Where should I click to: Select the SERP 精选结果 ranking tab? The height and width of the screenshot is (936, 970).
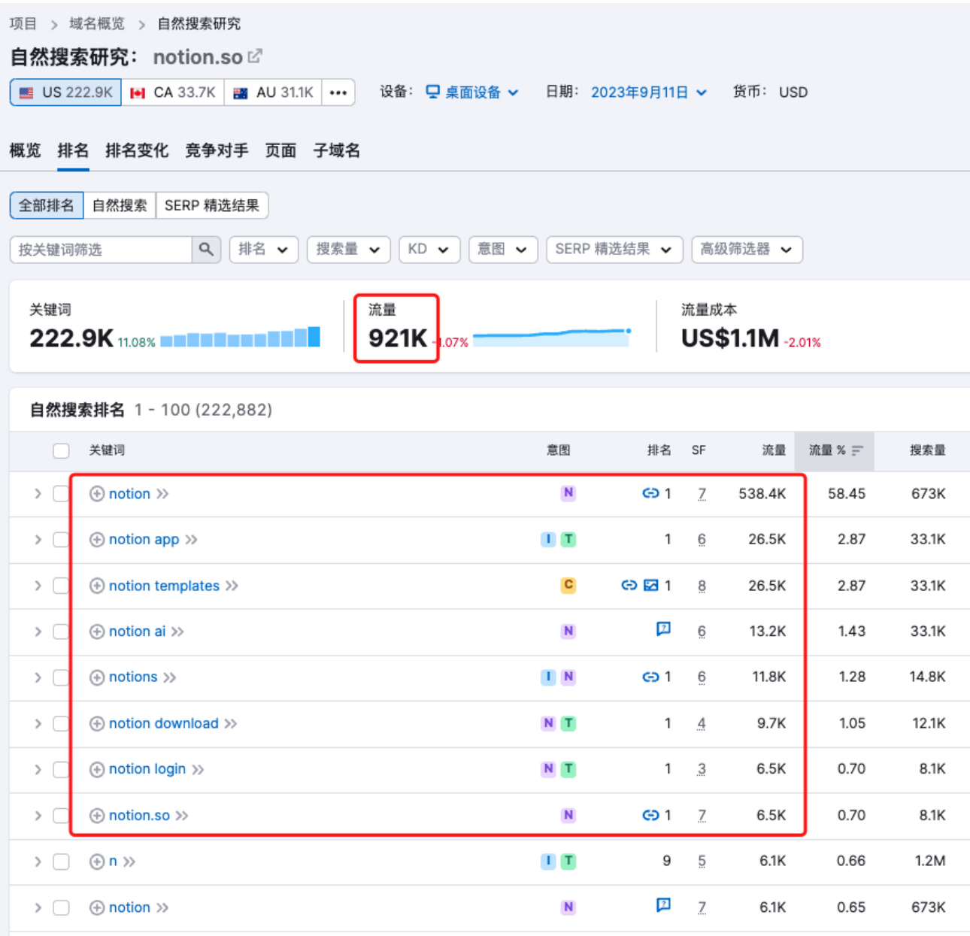(x=212, y=205)
